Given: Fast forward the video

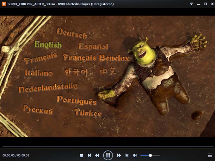Looking at the screenshot, I should point(119,155).
